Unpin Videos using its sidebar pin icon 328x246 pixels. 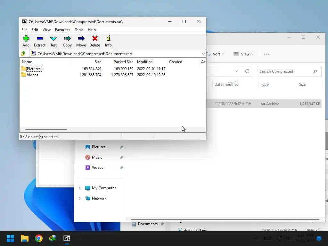[121, 168]
